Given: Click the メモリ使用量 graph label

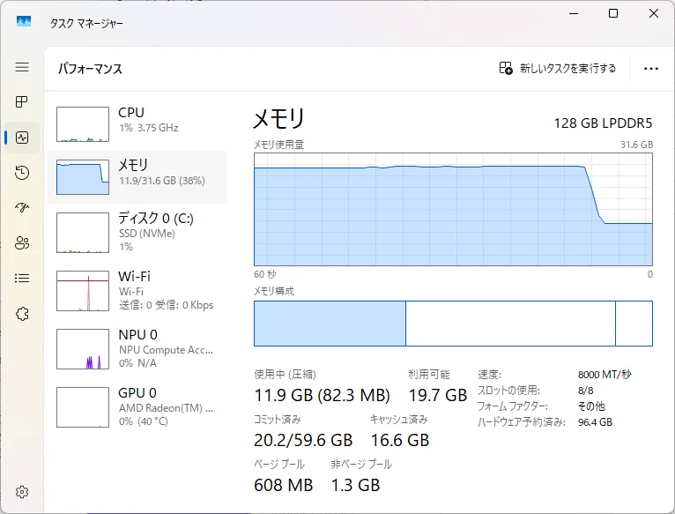Looking at the screenshot, I should pyautogui.click(x=278, y=145).
